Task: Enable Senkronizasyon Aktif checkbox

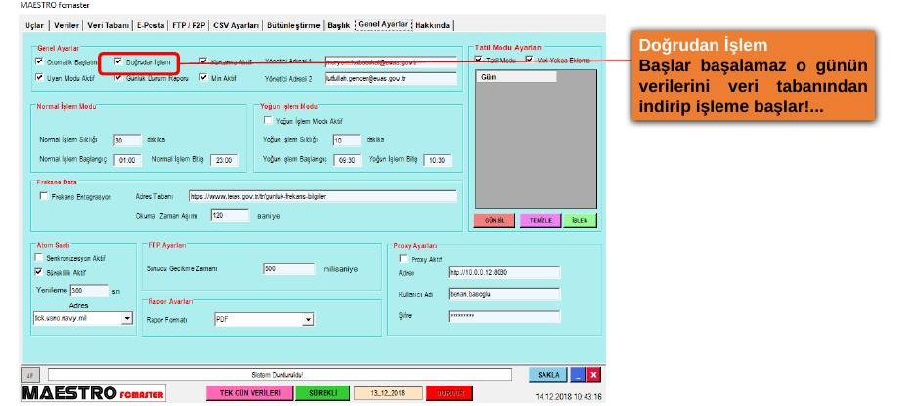Action: point(40,257)
